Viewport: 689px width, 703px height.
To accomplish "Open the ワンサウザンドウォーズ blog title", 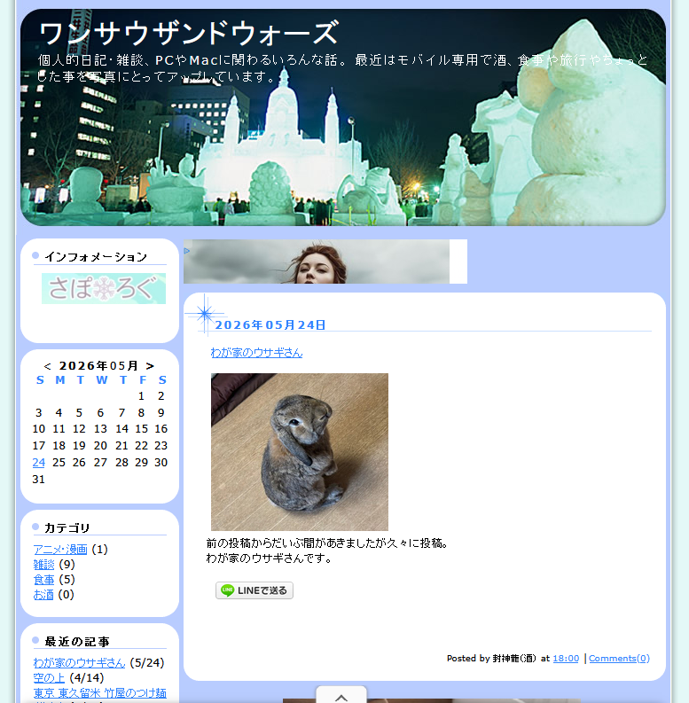I will 189,33.
